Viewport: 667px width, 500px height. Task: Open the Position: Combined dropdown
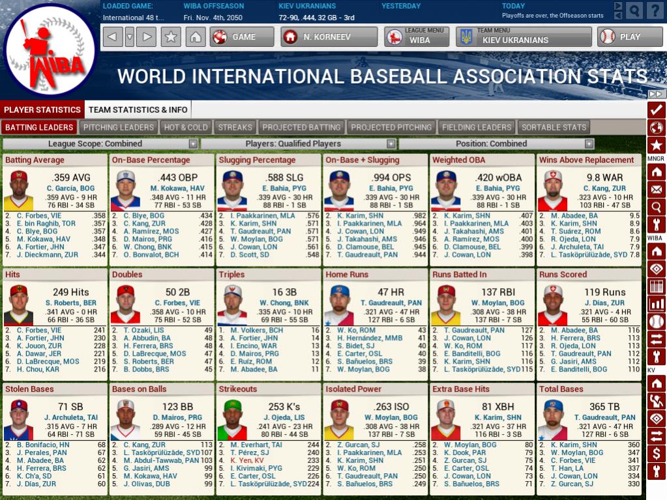click(x=589, y=144)
